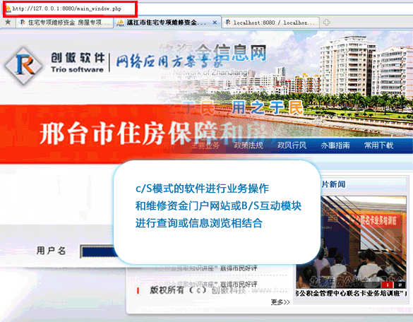This screenshot has height=322, width=413.
Task: Select slideshow indicator number 2
Action: pyautogui.click(x=400, y=285)
